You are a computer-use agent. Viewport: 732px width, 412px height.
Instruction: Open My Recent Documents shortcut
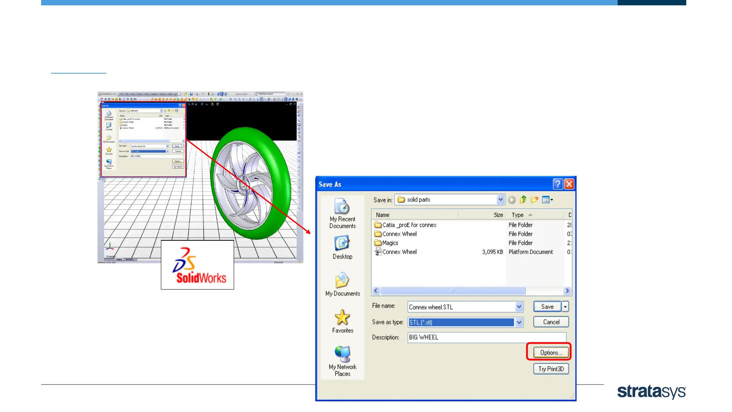tap(342, 213)
